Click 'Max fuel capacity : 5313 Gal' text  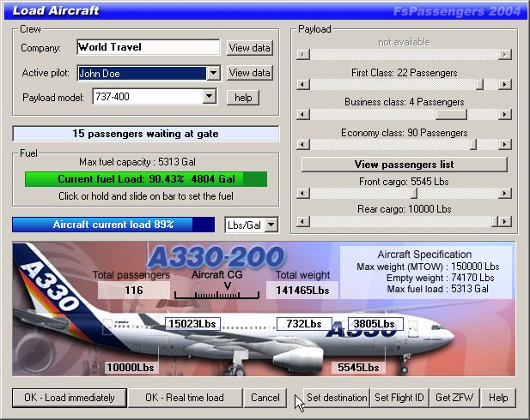[137, 162]
